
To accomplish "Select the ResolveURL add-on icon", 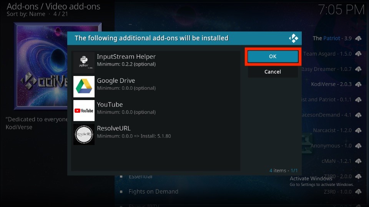I will click(x=84, y=135).
